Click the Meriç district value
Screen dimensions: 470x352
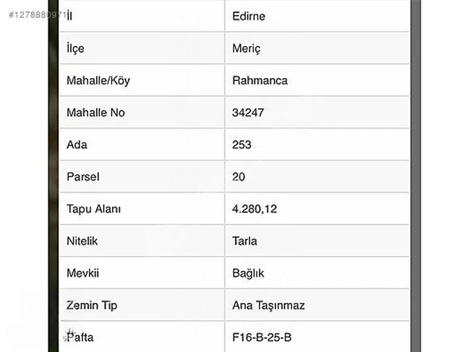pyautogui.click(x=246, y=48)
